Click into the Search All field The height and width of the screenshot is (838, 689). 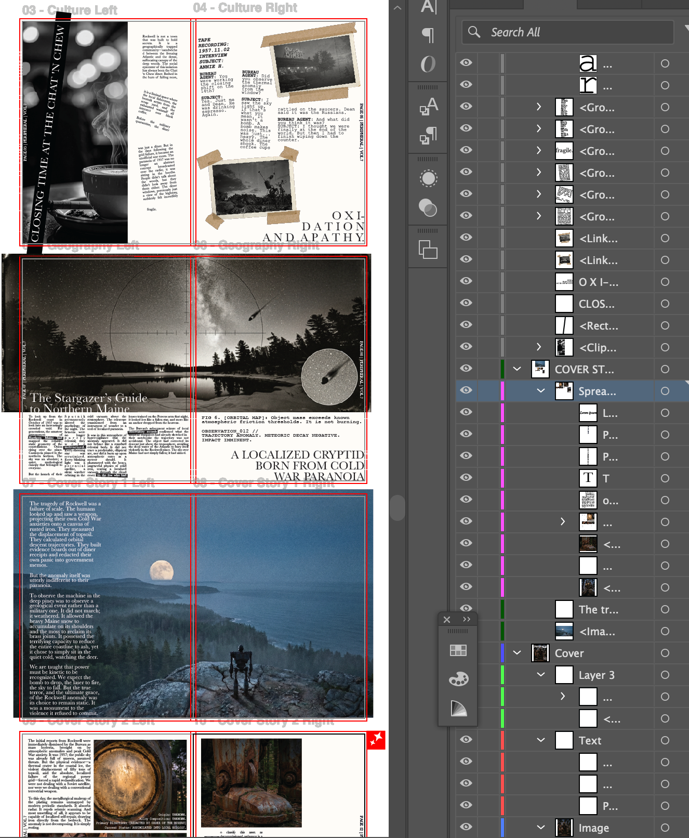click(567, 32)
